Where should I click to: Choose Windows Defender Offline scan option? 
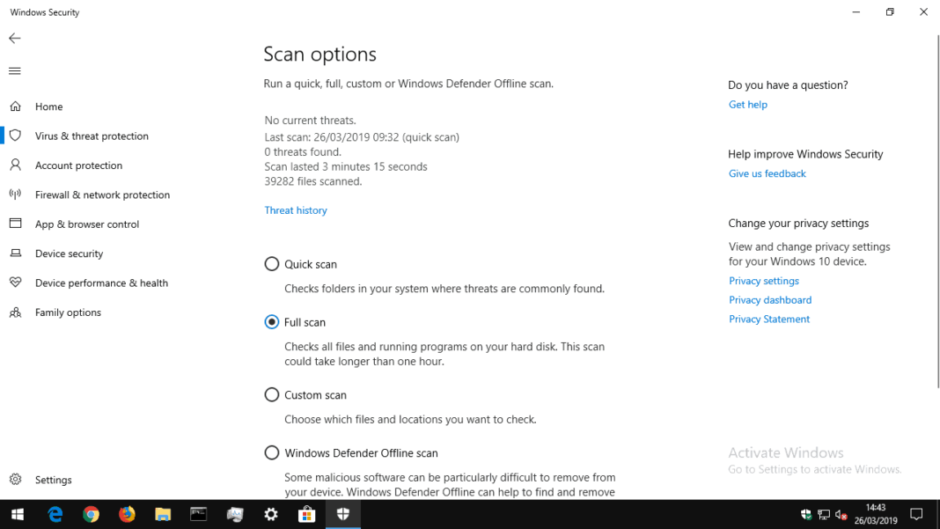pos(272,453)
